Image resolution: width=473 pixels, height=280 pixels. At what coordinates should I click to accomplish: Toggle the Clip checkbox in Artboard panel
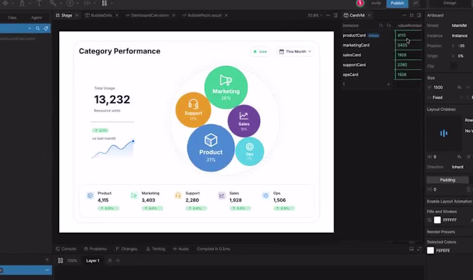point(453,66)
